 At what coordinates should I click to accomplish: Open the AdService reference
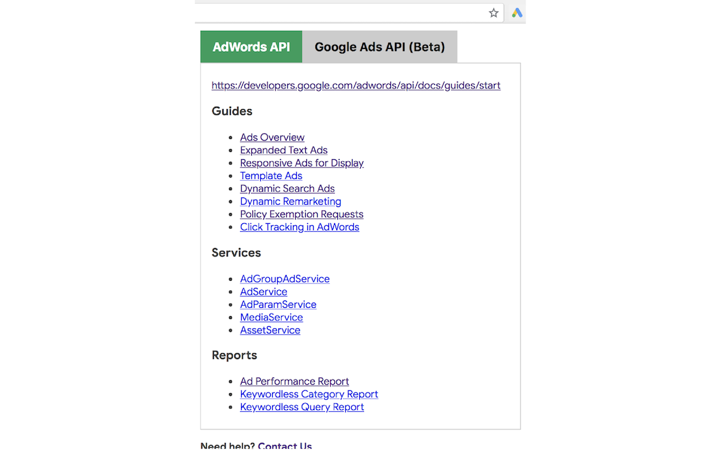[264, 292]
